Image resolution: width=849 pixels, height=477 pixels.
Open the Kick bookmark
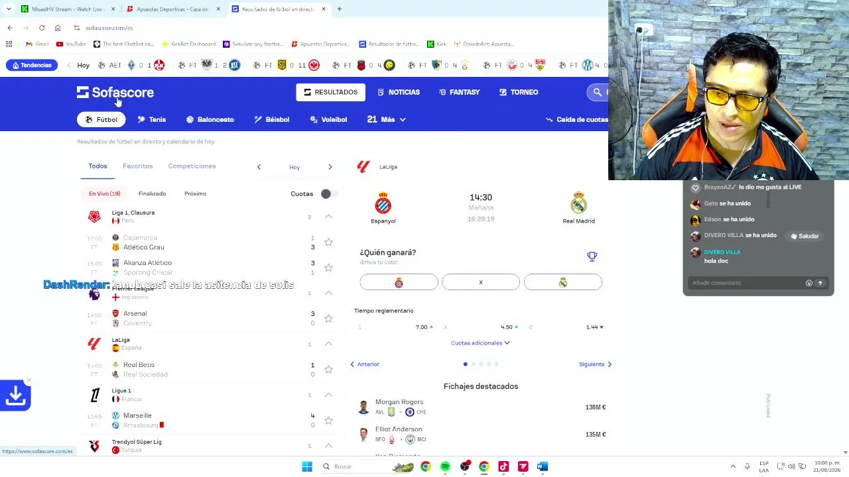click(436, 44)
